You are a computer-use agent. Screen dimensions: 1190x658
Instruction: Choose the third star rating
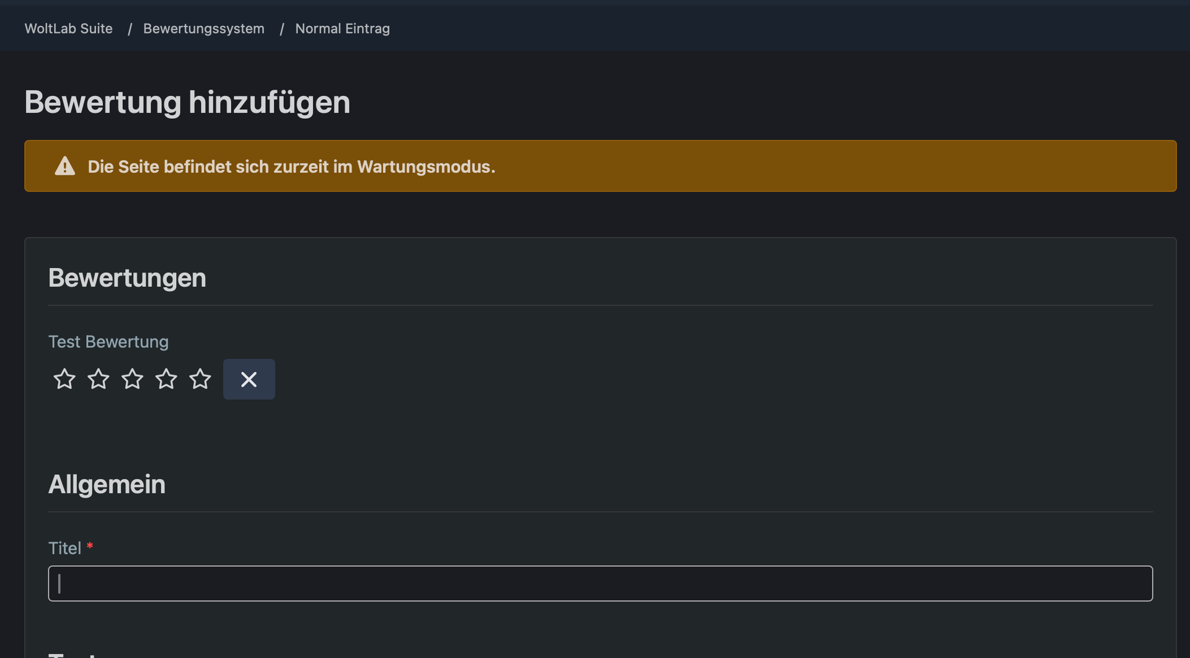132,379
